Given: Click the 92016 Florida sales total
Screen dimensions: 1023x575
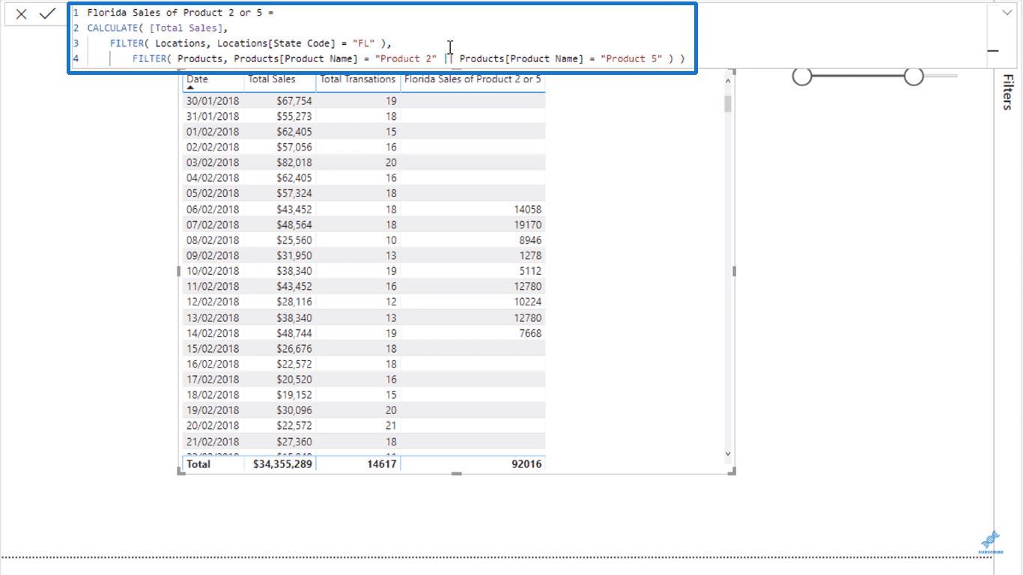Looking at the screenshot, I should point(526,464).
